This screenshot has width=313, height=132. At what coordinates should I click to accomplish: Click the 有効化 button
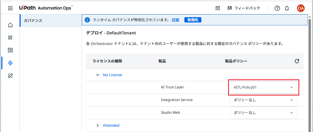coord(193,20)
